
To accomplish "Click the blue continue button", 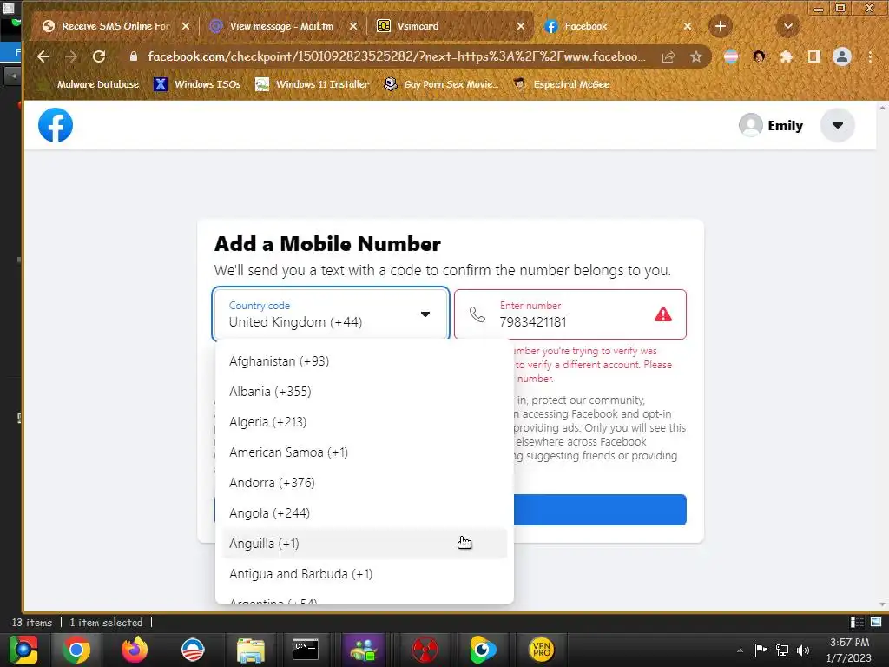I will (x=600, y=509).
